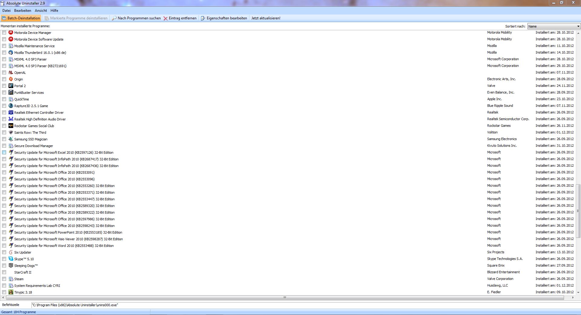Click the System Requirements Lab CYRI icon
The image size is (581, 315).
click(11, 285)
